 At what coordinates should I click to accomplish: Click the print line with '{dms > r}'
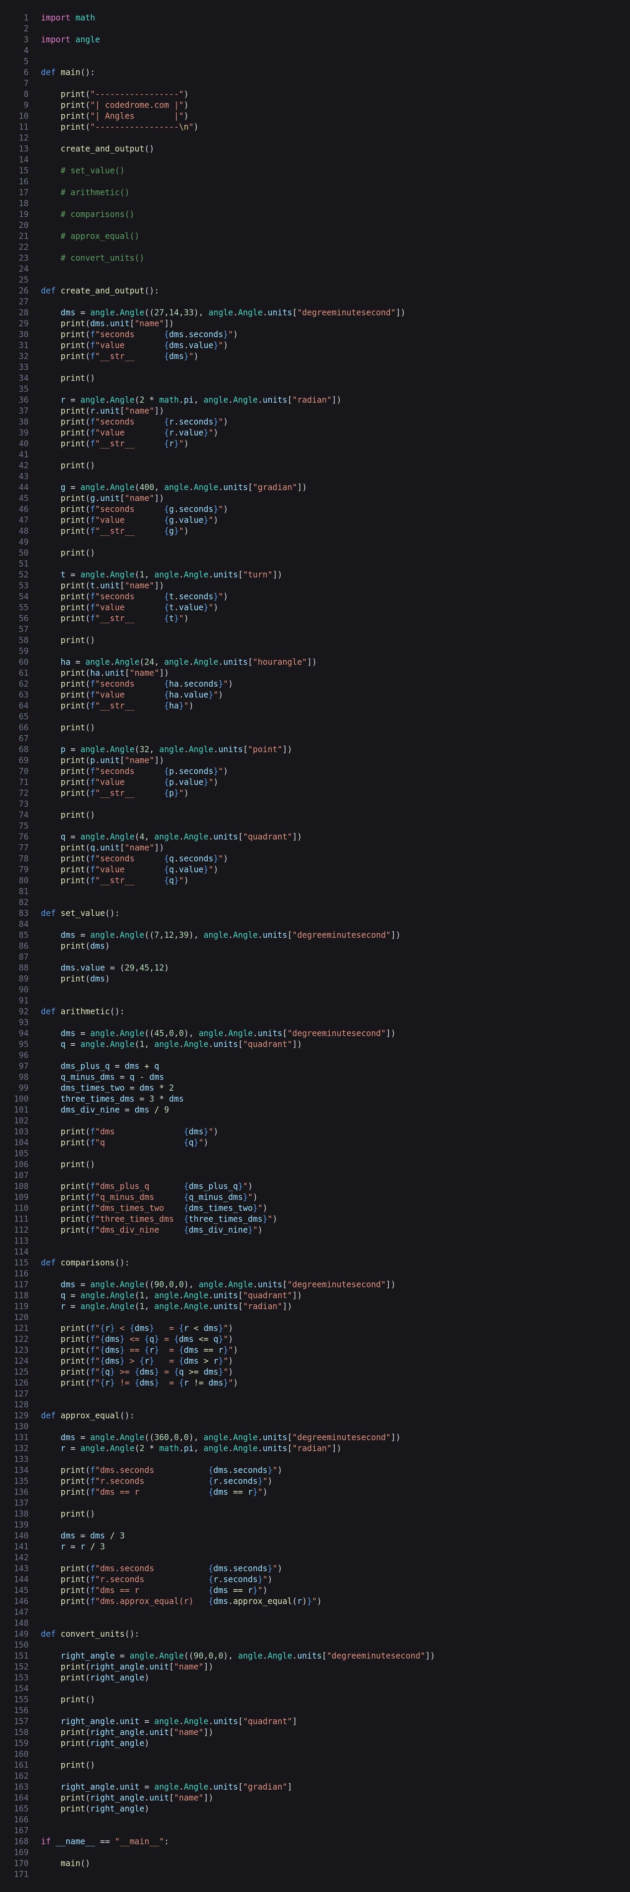pyautogui.click(x=147, y=1361)
